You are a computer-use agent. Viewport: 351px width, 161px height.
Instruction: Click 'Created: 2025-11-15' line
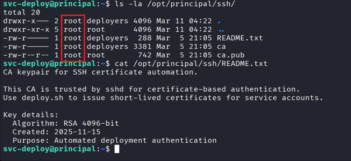coord(56,132)
